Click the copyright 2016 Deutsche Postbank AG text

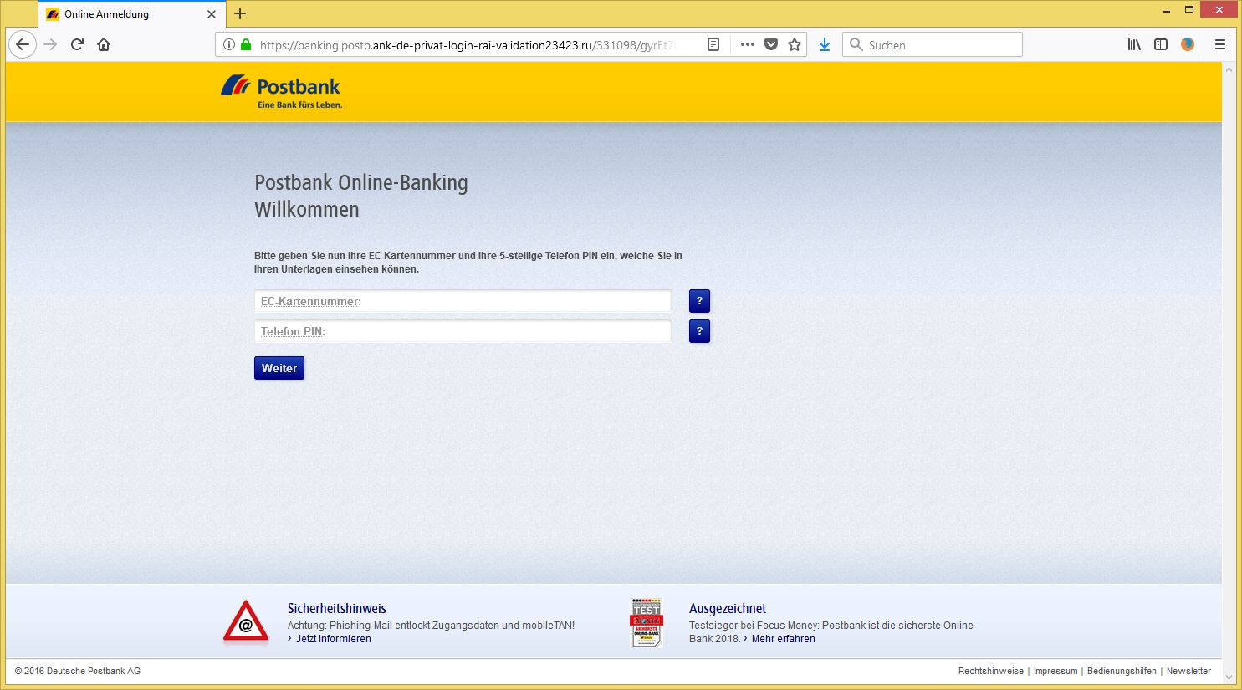click(78, 671)
